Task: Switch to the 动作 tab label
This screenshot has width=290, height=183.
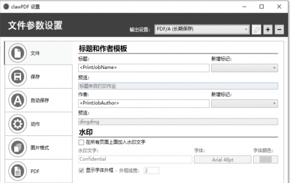Action: pyautogui.click(x=35, y=124)
